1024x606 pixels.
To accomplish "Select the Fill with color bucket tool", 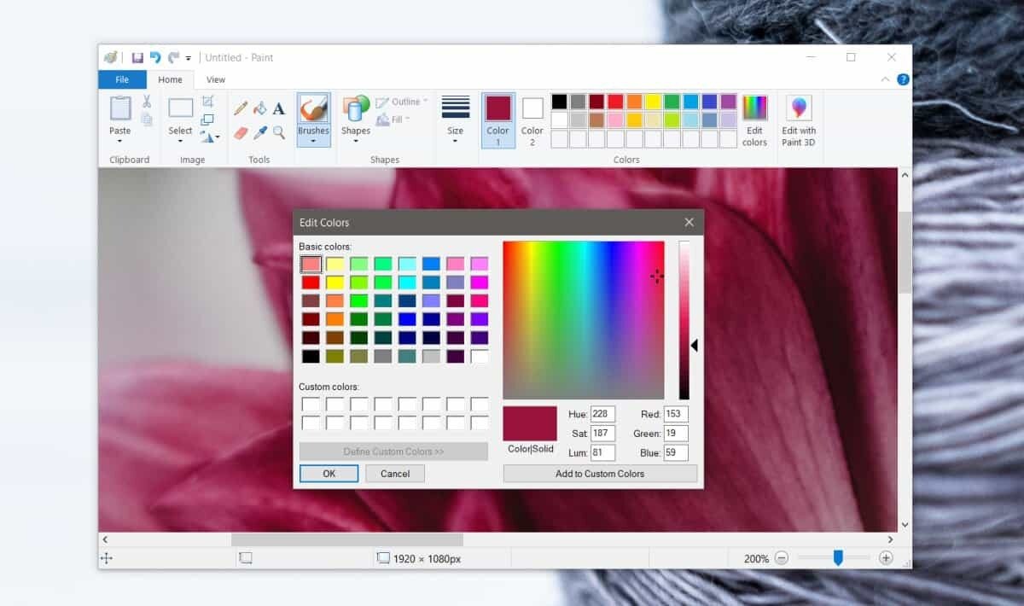I will coord(259,108).
